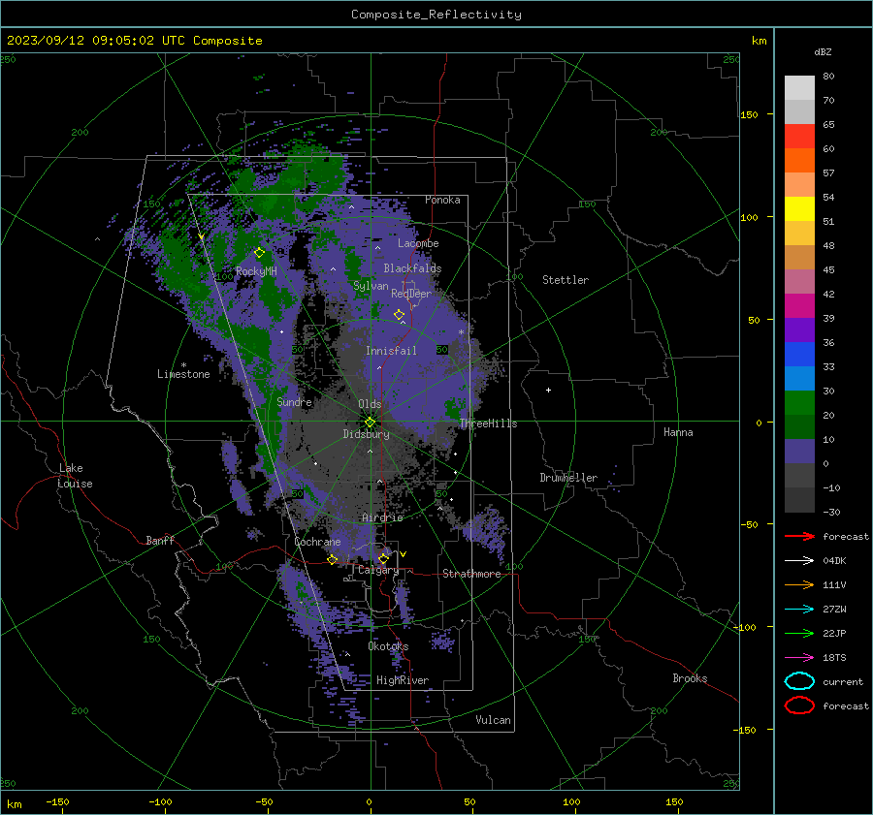Click the Stettler town label
This screenshot has width=873, height=815.
click(566, 280)
